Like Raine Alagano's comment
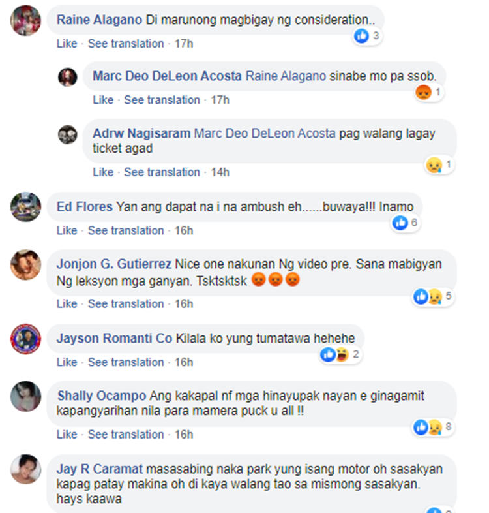Image resolution: width=489 pixels, height=513 pixels. tap(67, 44)
